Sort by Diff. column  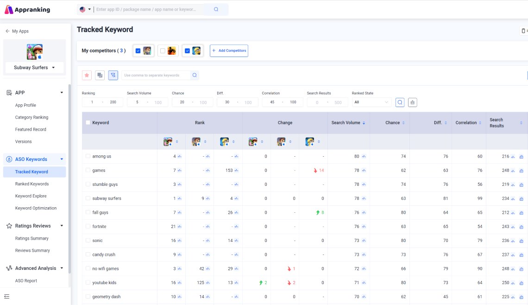pos(446,123)
